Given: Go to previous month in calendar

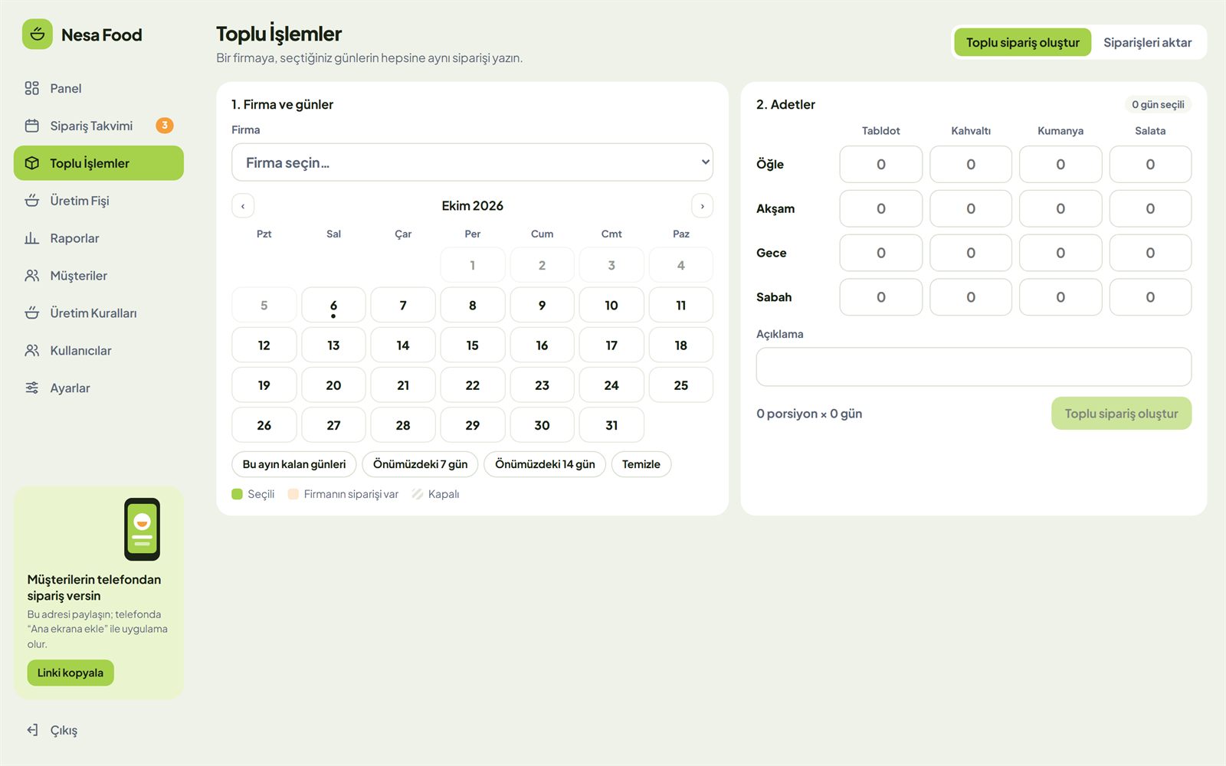Looking at the screenshot, I should pos(243,206).
